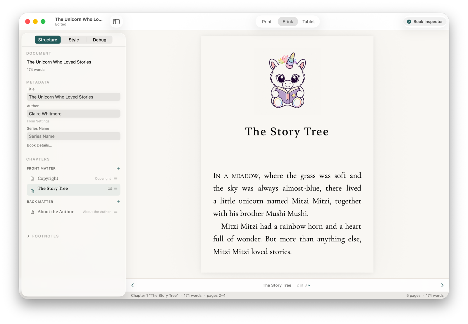This screenshot has height=324, width=468.
Task: Open the Book Inspector
Action: pos(425,22)
